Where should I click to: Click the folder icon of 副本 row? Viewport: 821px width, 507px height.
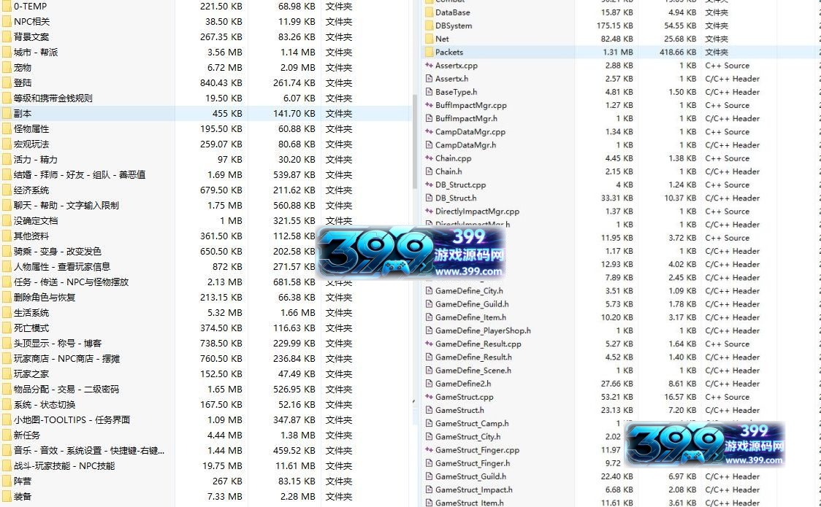[x=7, y=113]
